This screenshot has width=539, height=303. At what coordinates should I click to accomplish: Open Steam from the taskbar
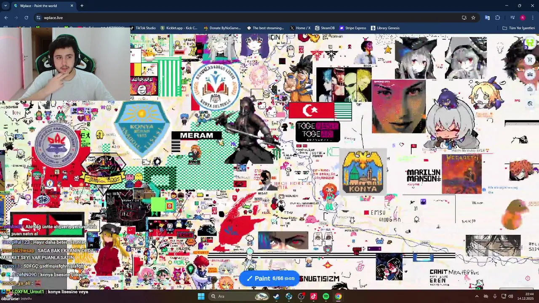pos(276,296)
